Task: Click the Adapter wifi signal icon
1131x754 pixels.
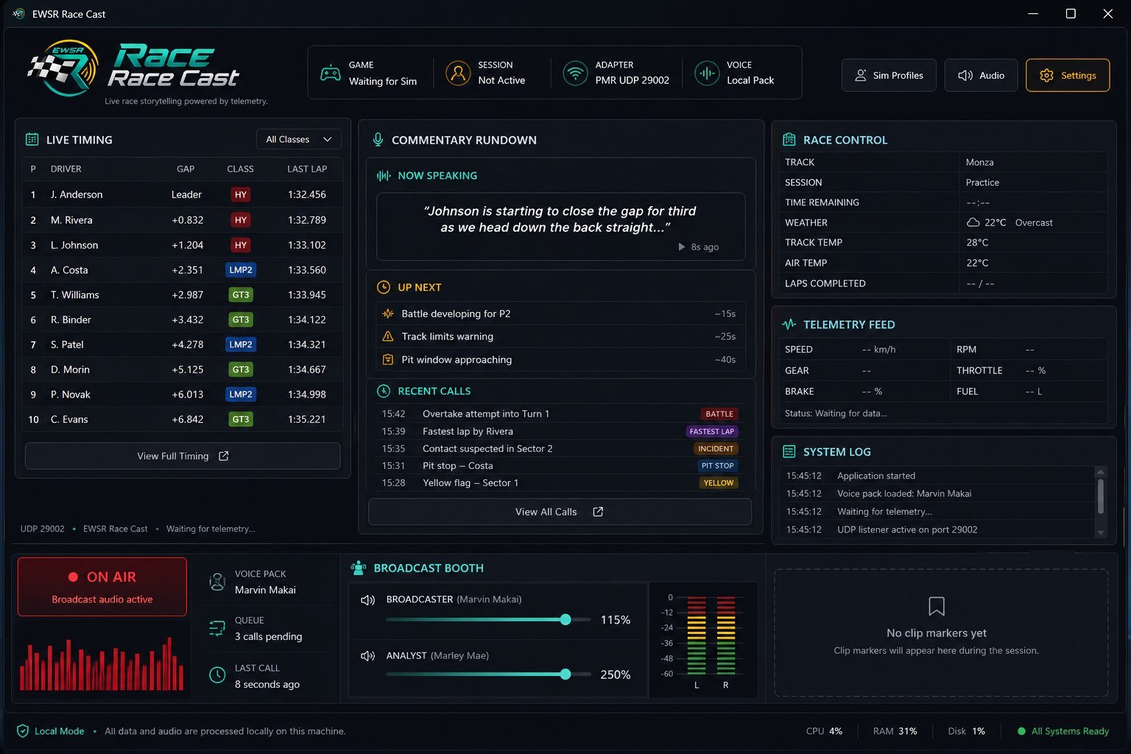Action: coord(575,73)
